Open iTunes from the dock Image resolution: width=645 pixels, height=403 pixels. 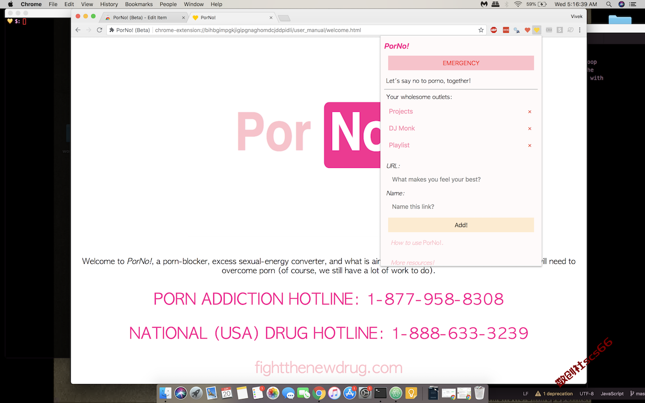click(334, 393)
